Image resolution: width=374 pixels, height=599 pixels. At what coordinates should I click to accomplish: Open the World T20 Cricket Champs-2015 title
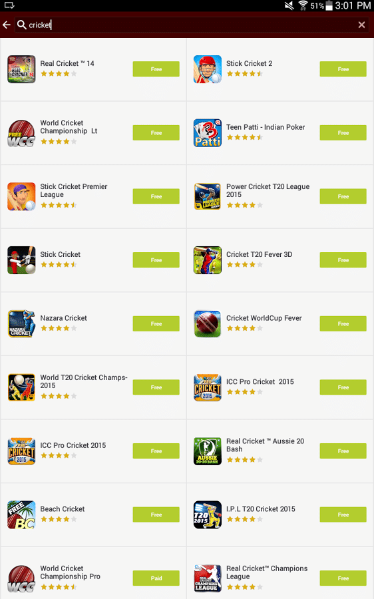tap(84, 381)
